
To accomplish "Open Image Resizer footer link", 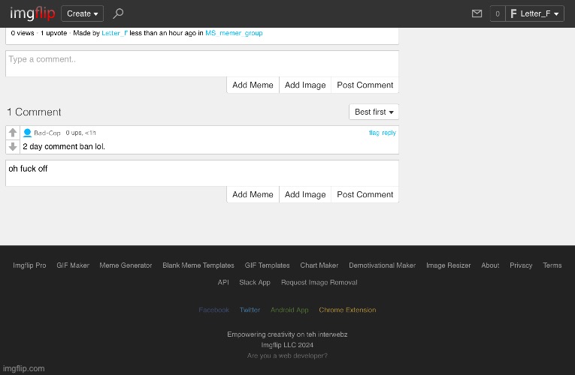I will pos(448,265).
